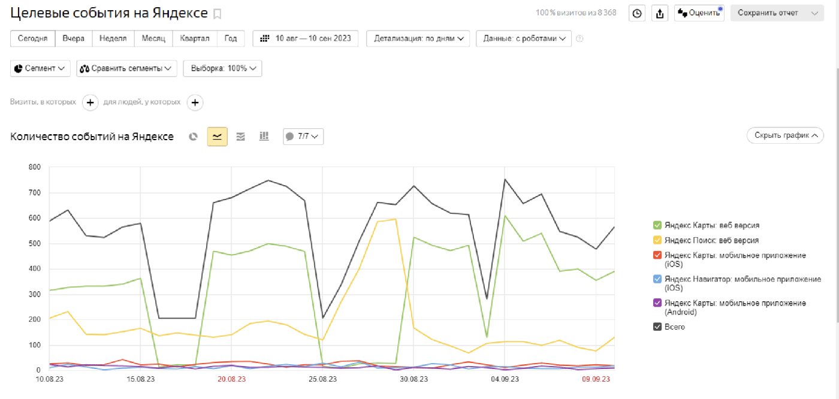Image resolution: width=839 pixels, height=399 pixels.
Task: Switch to pie chart view
Action: (193, 137)
